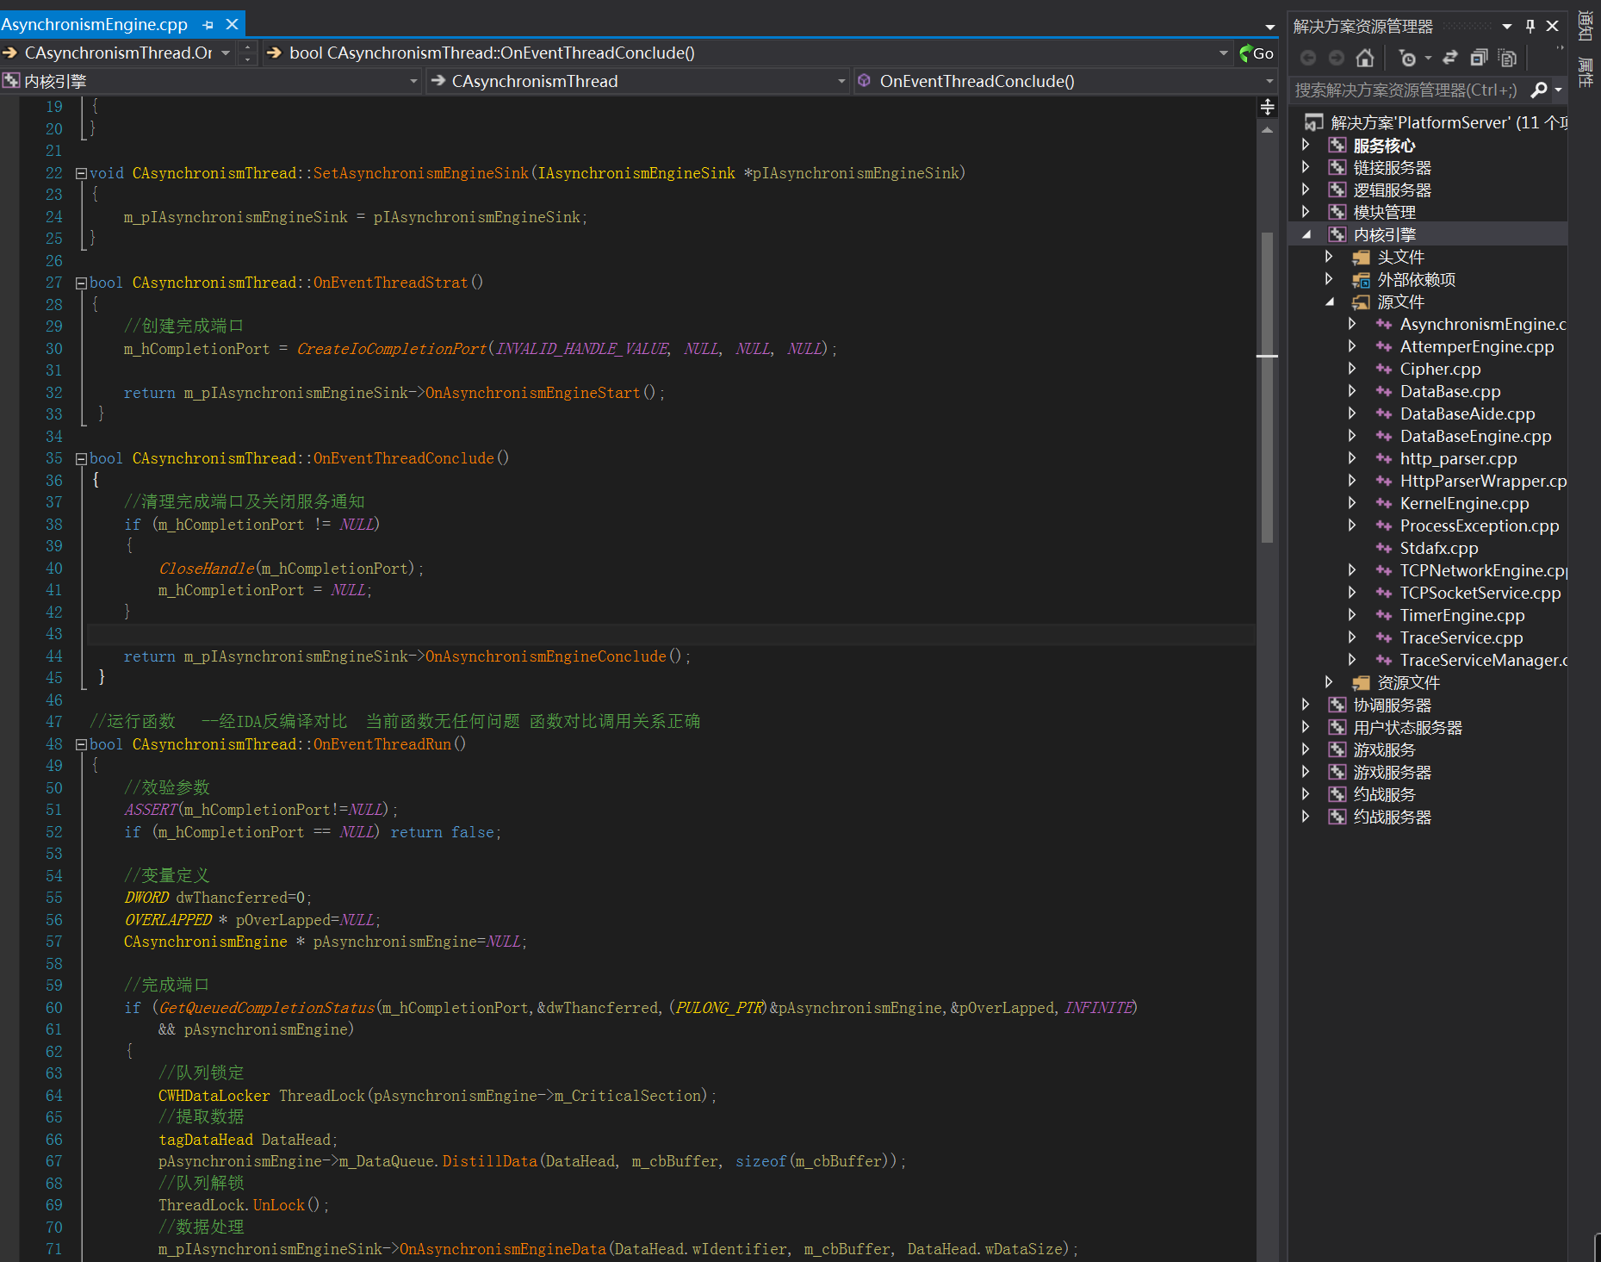
Task: Expand the 服务核心 project node
Action: click(x=1306, y=145)
